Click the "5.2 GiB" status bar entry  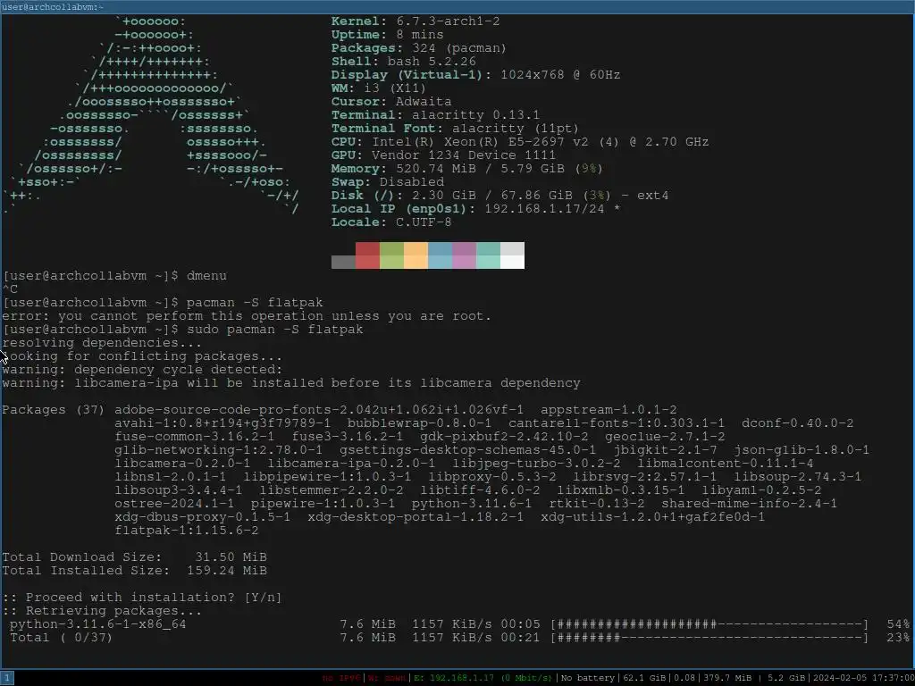pos(786,678)
